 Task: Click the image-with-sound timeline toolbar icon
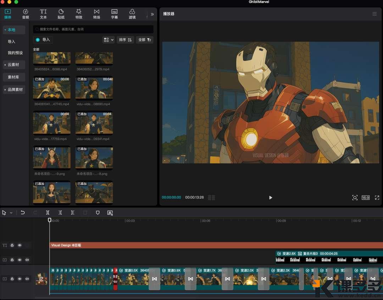click(x=110, y=213)
